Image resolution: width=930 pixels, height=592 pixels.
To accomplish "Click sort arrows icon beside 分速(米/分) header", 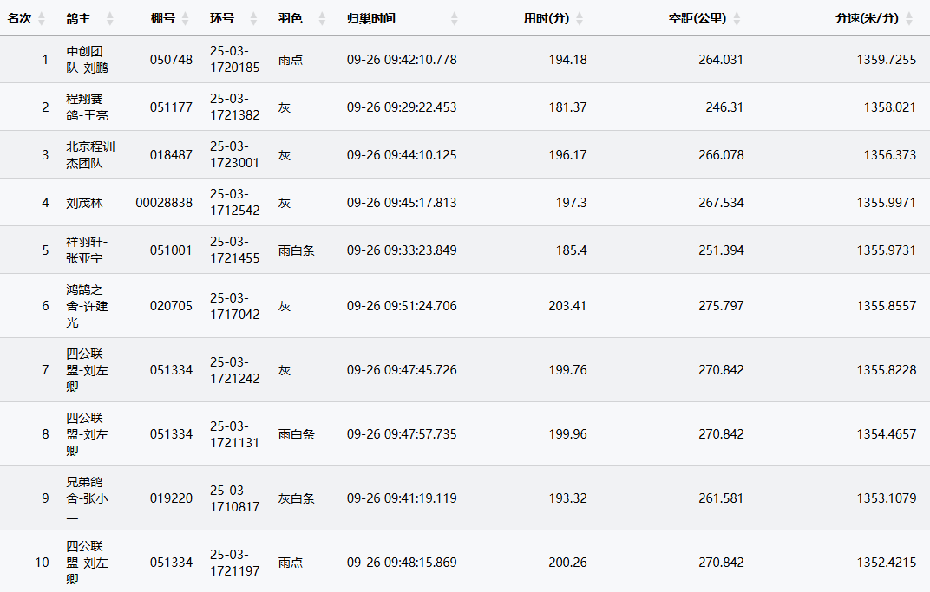I will (x=909, y=18).
